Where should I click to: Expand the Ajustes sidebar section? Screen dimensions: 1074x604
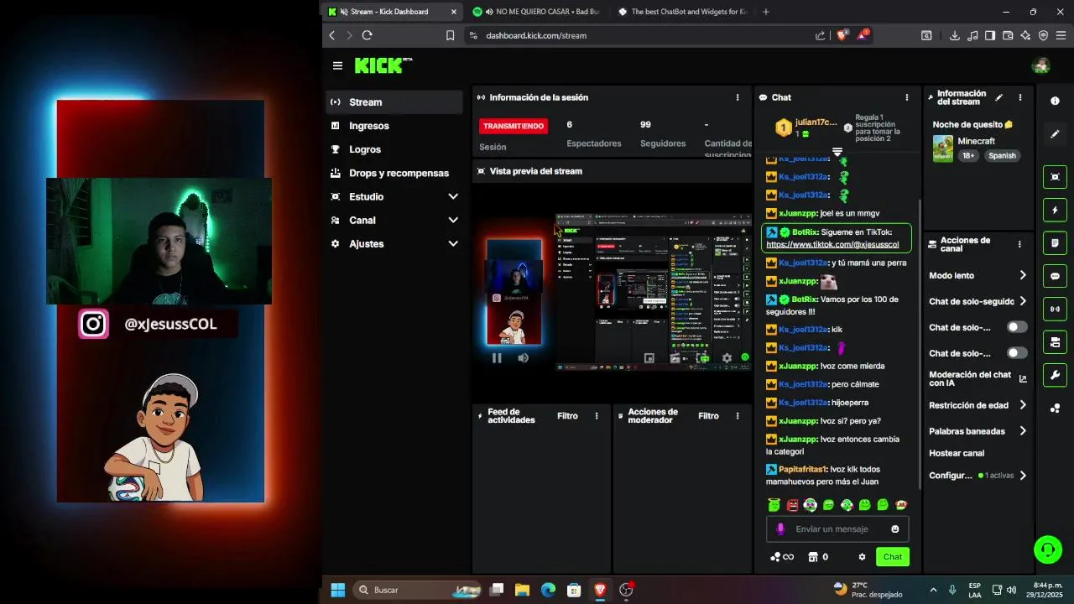pyautogui.click(x=394, y=243)
